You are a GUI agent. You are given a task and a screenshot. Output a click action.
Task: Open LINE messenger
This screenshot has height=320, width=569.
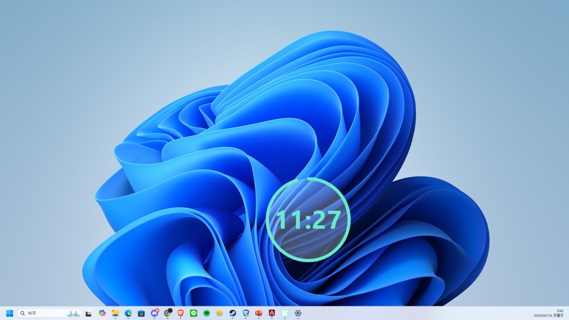pos(193,314)
